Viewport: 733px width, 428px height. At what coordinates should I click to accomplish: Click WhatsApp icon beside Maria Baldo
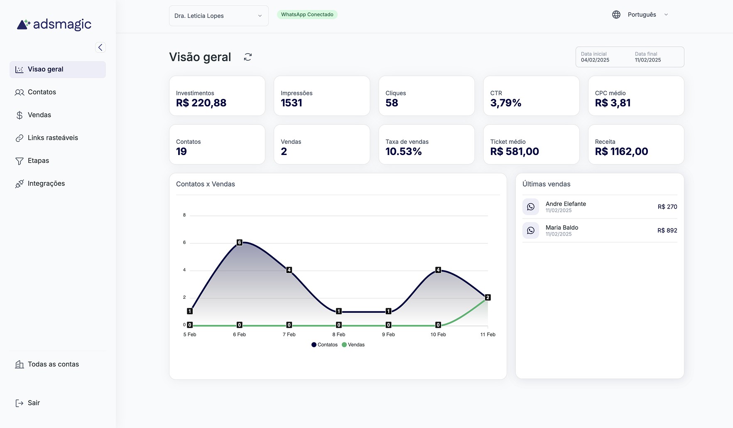point(531,230)
